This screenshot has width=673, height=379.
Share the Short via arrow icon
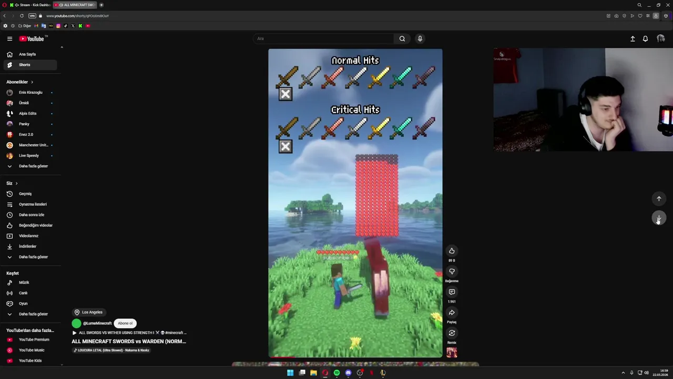[x=452, y=313]
